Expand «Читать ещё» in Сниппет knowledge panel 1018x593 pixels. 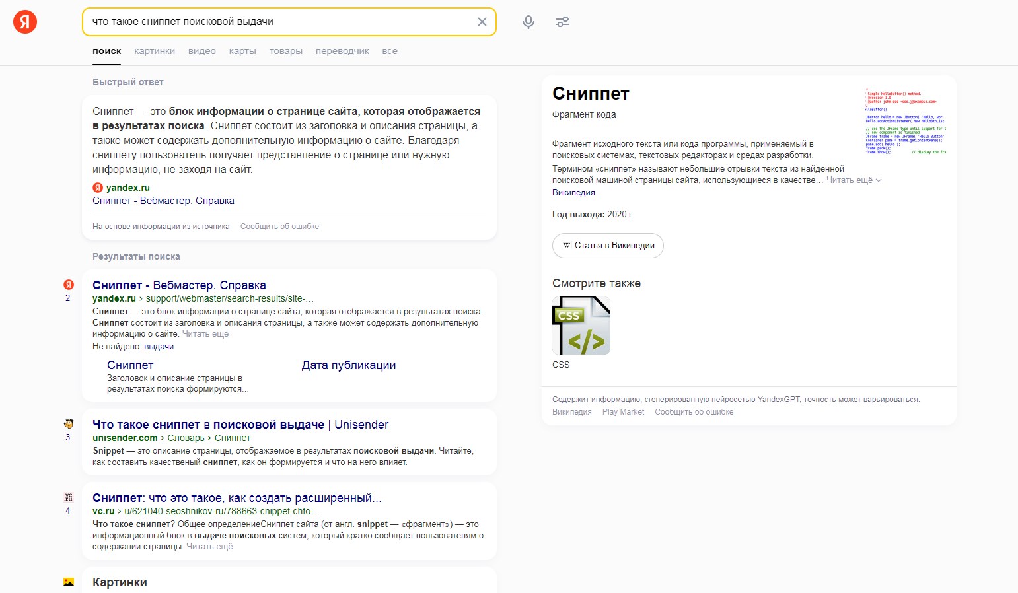[x=854, y=180]
